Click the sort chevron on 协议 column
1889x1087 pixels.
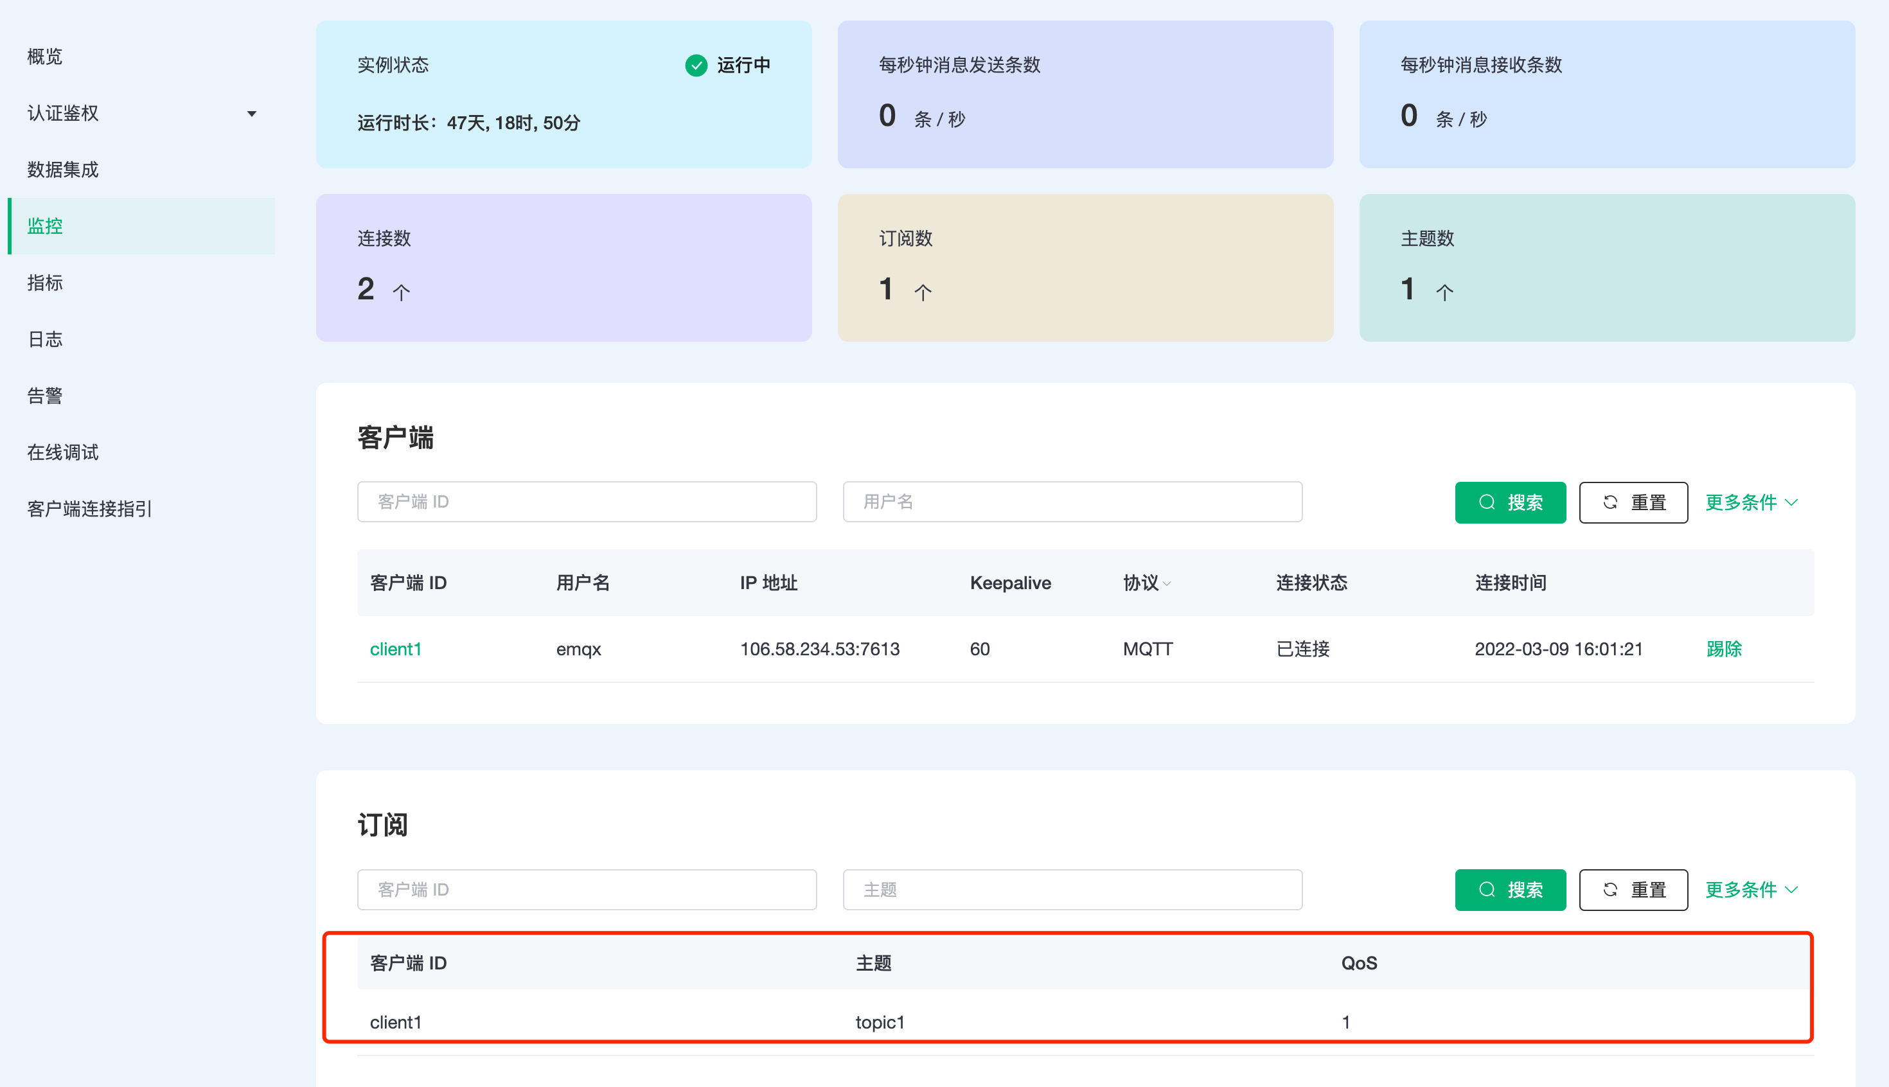[x=1167, y=584]
